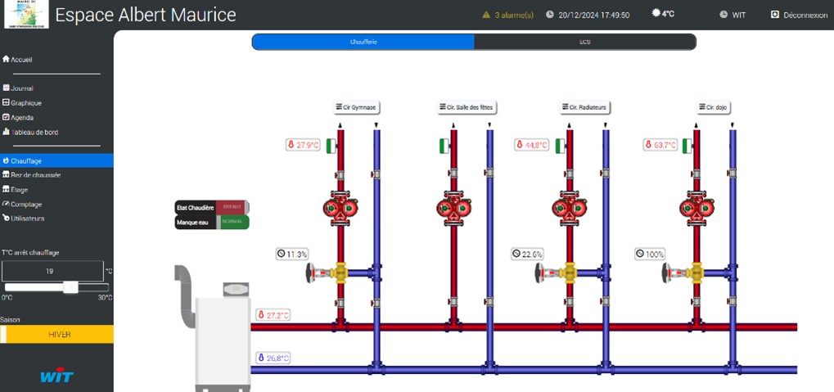Click the home icon beside Accueil
The width and height of the screenshot is (834, 392).
tap(7, 59)
